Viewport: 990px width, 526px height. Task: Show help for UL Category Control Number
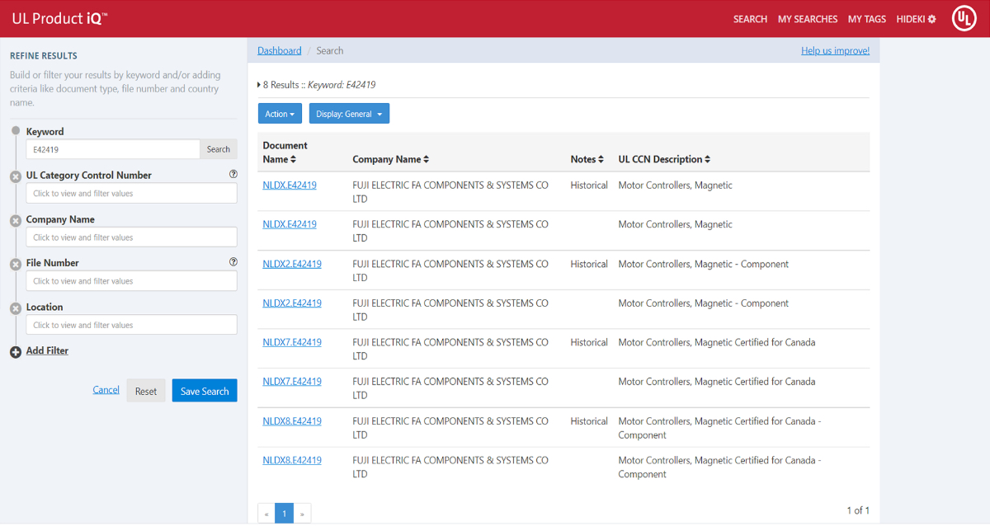pyautogui.click(x=233, y=174)
